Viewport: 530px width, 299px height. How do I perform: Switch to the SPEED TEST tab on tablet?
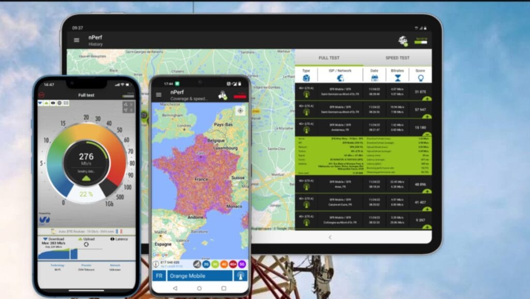click(397, 58)
